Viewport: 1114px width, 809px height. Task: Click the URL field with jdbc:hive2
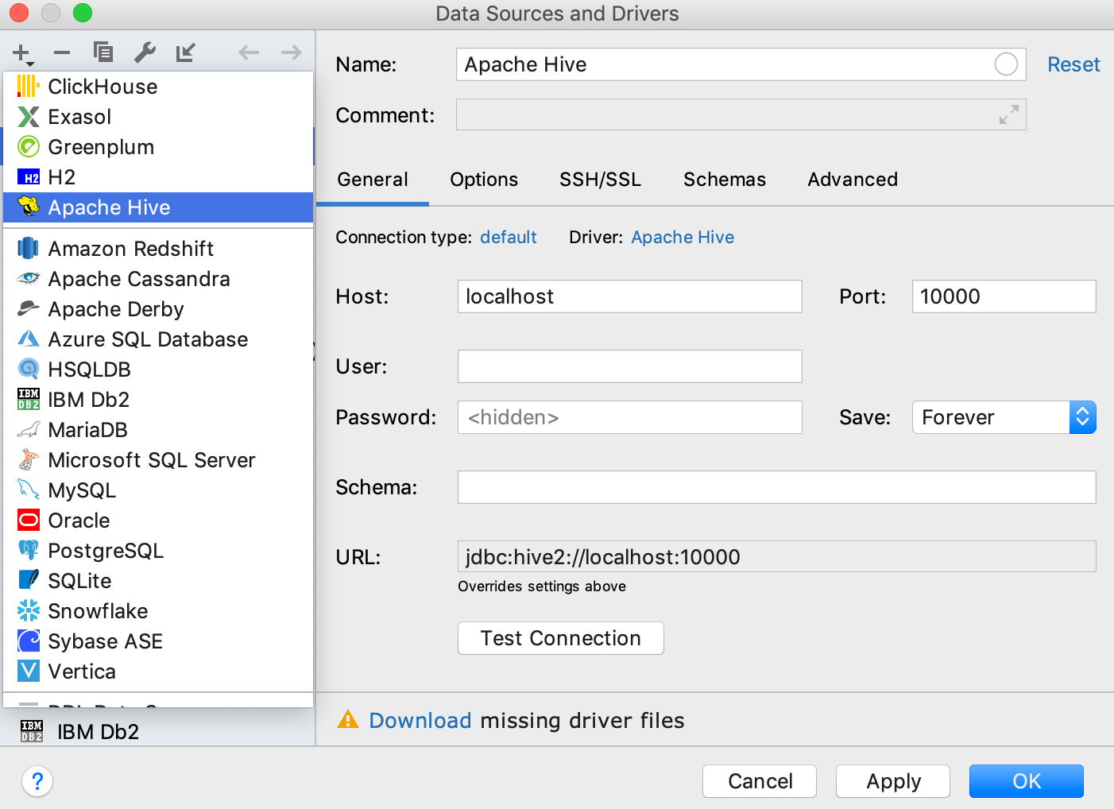(777, 556)
